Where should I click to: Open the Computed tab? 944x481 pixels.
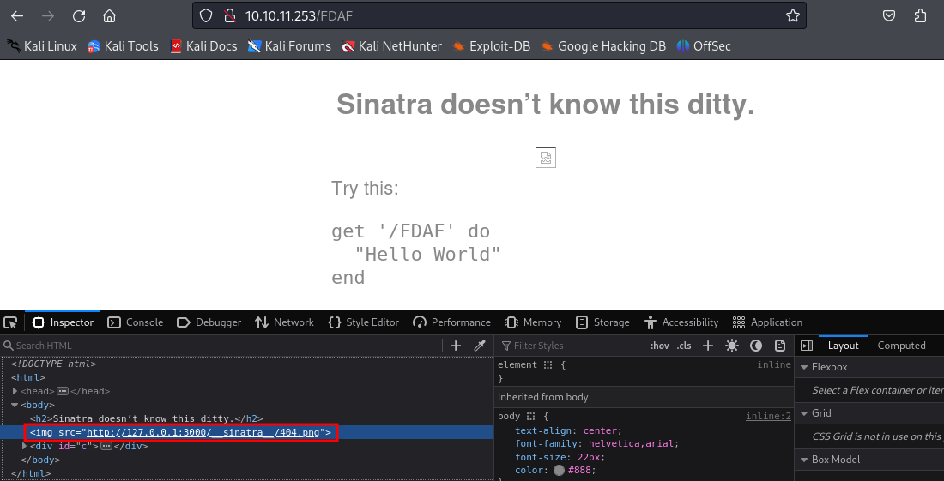pos(901,346)
